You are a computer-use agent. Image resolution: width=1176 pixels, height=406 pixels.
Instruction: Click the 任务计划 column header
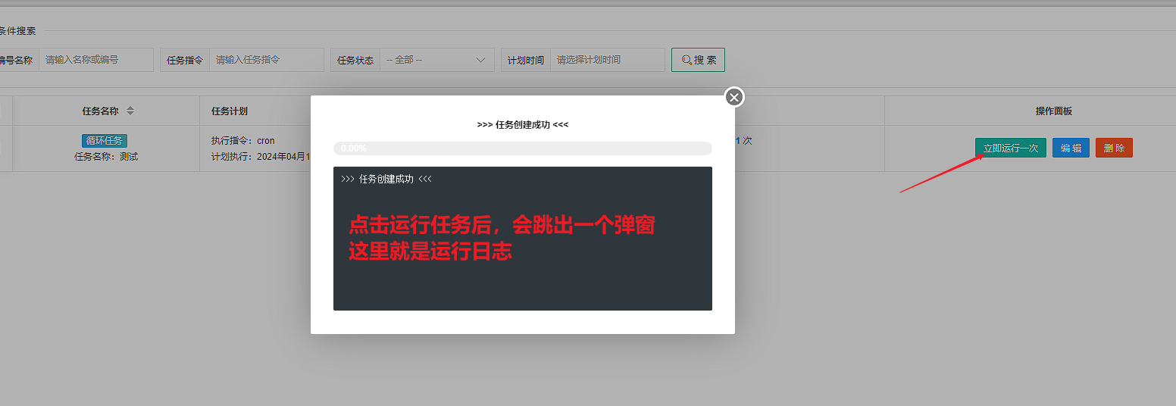point(230,111)
